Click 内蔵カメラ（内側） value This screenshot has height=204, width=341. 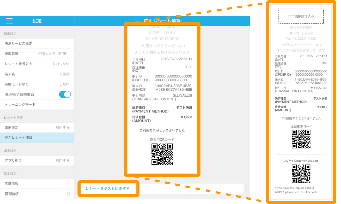click(x=54, y=54)
